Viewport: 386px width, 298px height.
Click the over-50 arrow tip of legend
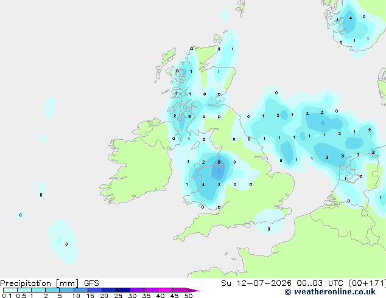pos(193,290)
